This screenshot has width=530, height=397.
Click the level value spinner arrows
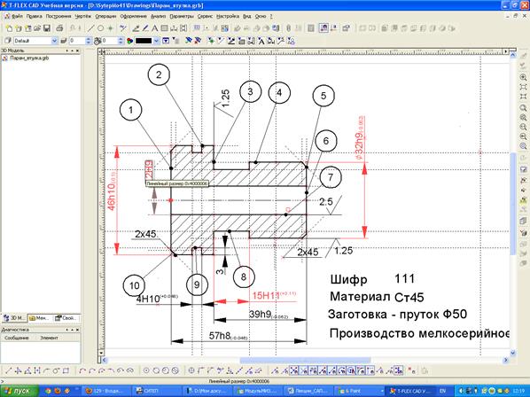(89, 41)
